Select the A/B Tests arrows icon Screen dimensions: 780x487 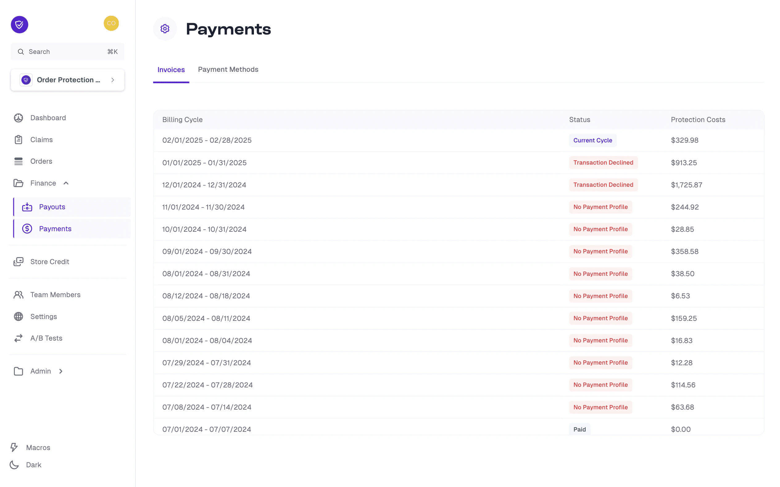pos(19,338)
